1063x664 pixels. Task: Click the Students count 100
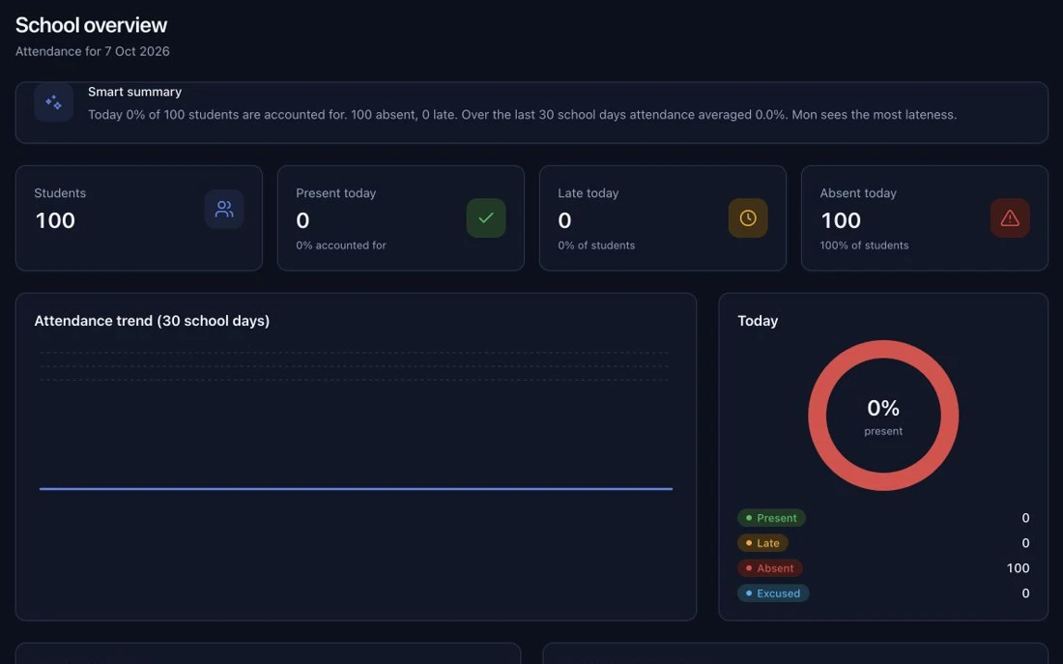pos(55,220)
